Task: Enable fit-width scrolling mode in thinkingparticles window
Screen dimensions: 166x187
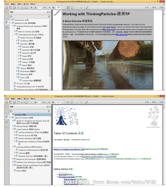Action: [68, 7]
